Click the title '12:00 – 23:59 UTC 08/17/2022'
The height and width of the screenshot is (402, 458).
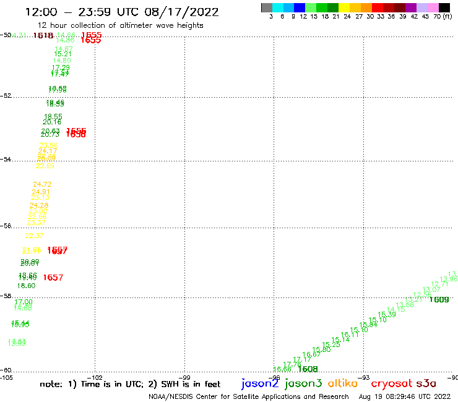[x=122, y=12]
